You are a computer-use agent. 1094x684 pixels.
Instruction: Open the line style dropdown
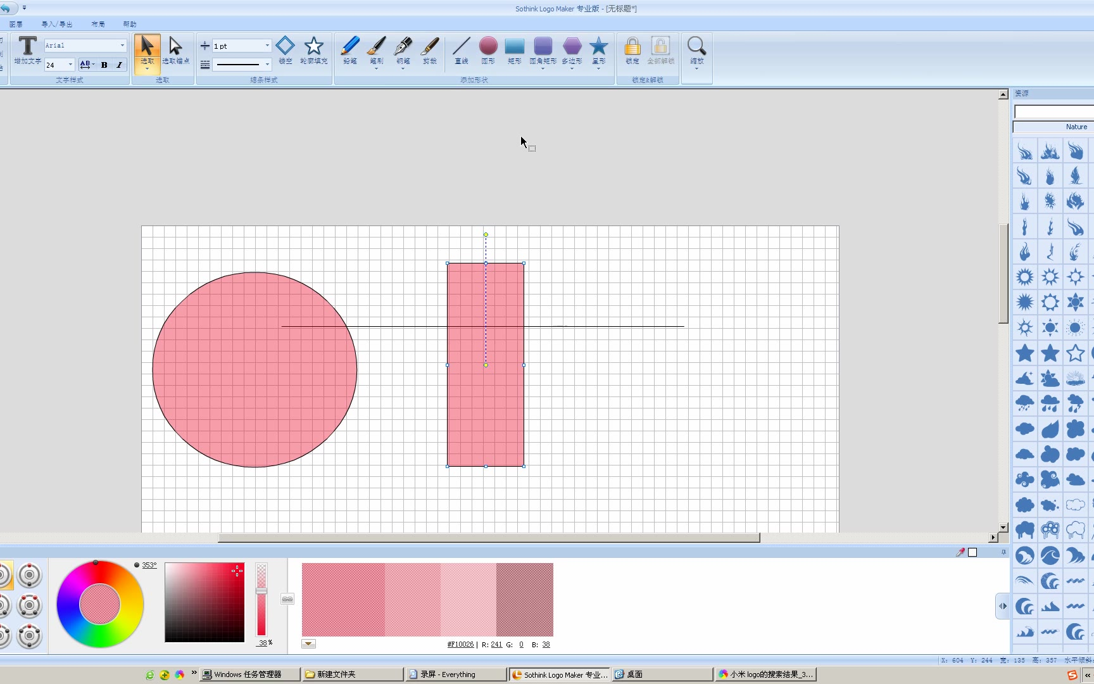[267, 64]
